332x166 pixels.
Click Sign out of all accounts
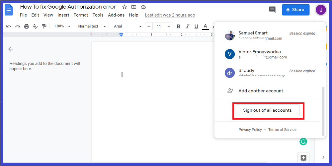tap(267, 110)
